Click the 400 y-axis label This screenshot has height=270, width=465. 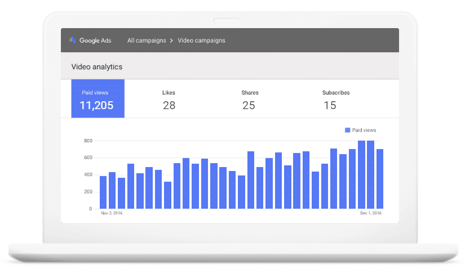87,175
